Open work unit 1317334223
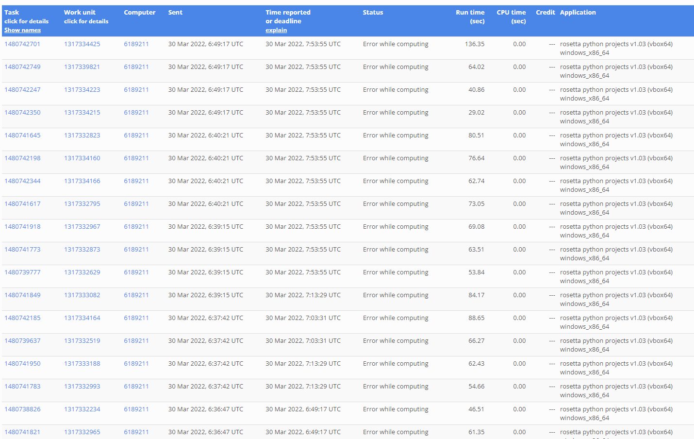 point(82,89)
